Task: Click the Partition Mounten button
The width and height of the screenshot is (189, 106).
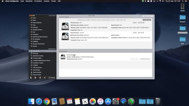Action: point(145,59)
